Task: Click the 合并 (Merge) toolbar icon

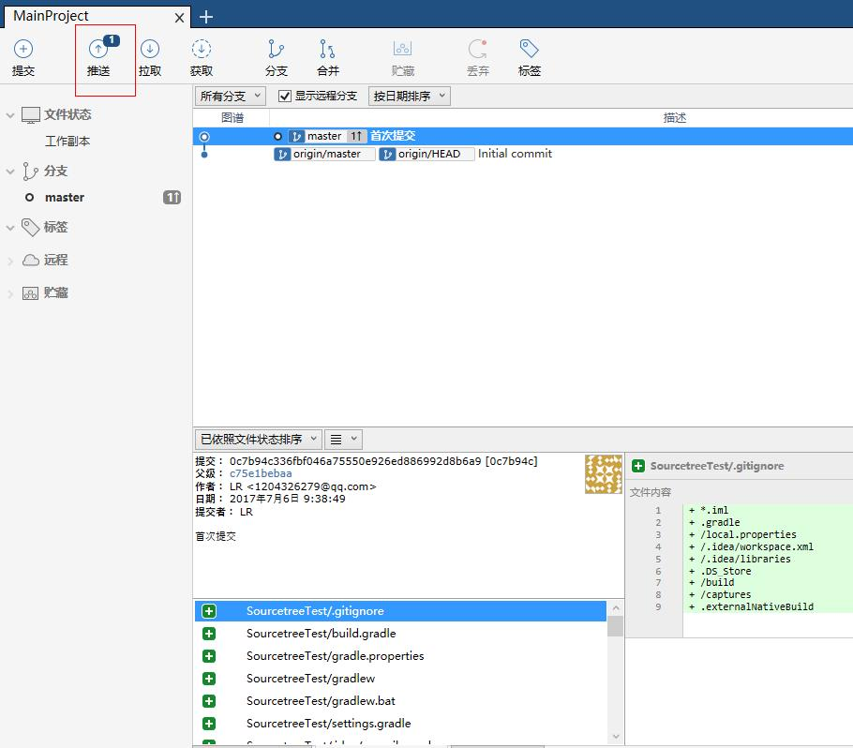Action: (x=327, y=49)
